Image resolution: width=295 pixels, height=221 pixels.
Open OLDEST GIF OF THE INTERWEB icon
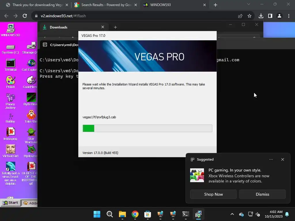coord(30,173)
